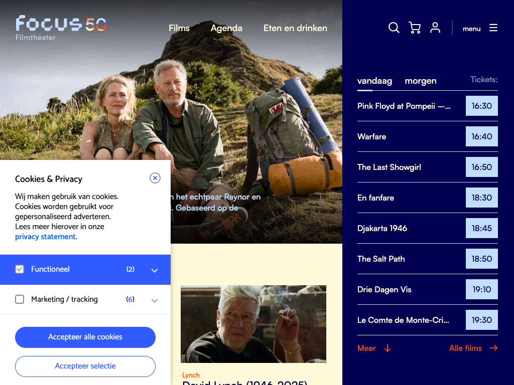Expand the Functioneel cookie details chevron

point(155,270)
